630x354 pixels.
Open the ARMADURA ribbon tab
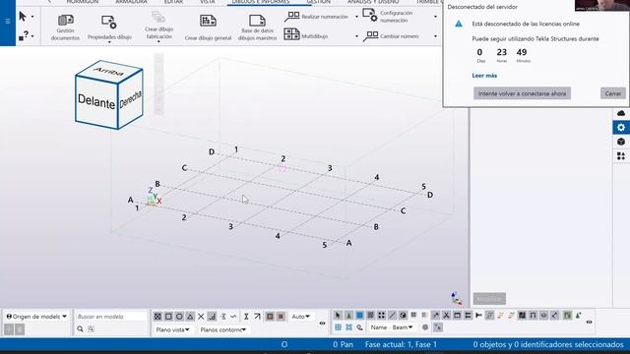tap(131, 2)
